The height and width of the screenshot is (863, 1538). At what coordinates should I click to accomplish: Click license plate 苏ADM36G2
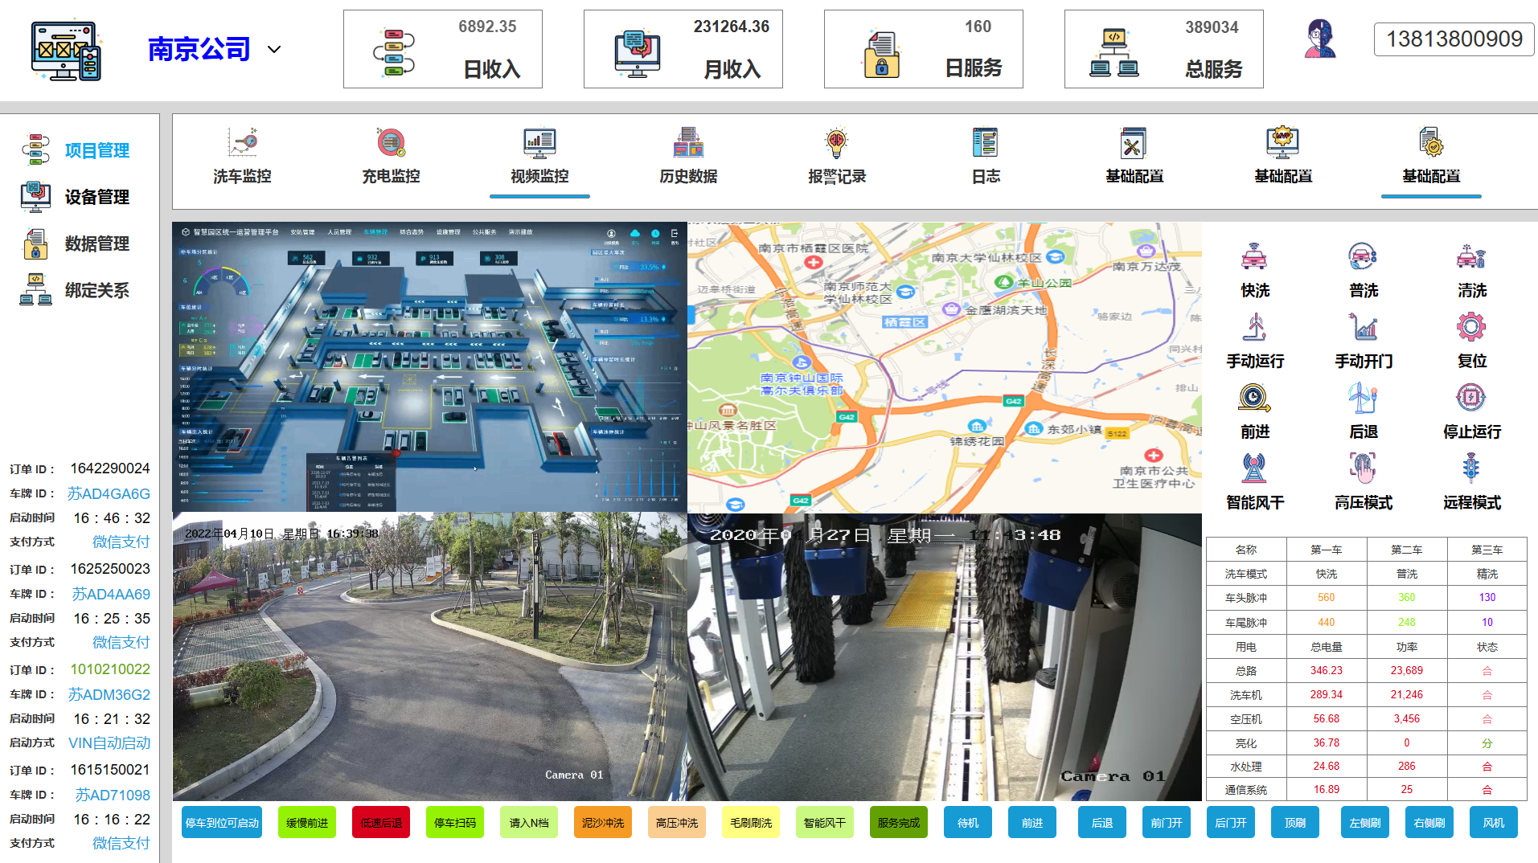coord(109,694)
